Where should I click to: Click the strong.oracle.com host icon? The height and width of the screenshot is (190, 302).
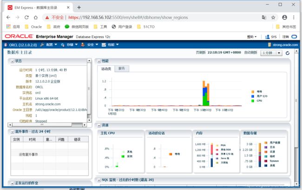(269, 45)
